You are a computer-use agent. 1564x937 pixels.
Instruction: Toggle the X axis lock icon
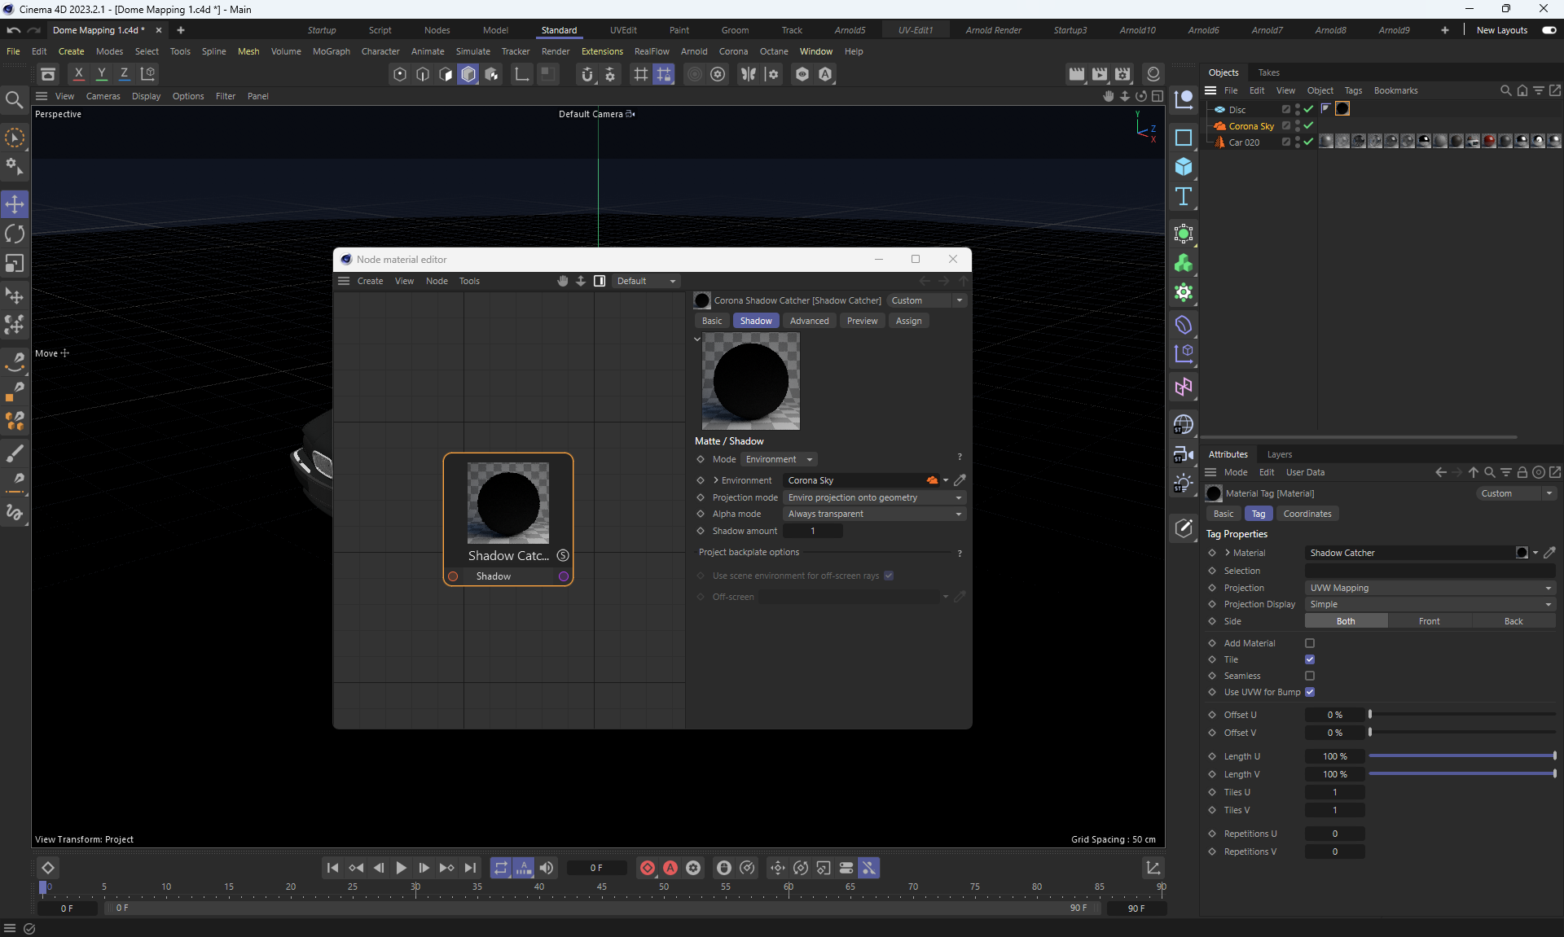(78, 74)
